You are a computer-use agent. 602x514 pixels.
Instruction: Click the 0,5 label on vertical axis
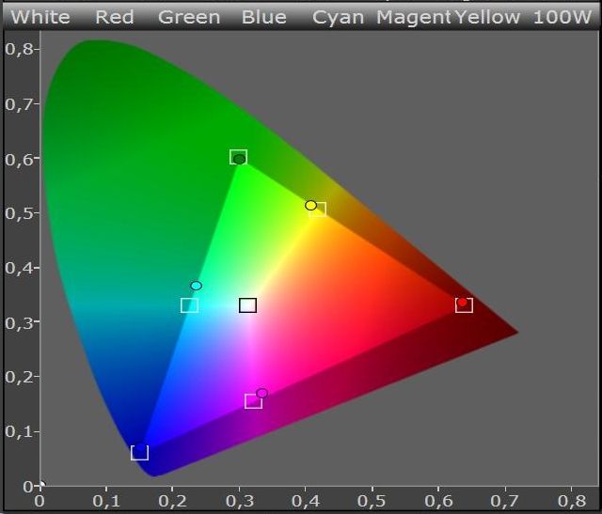(x=19, y=213)
